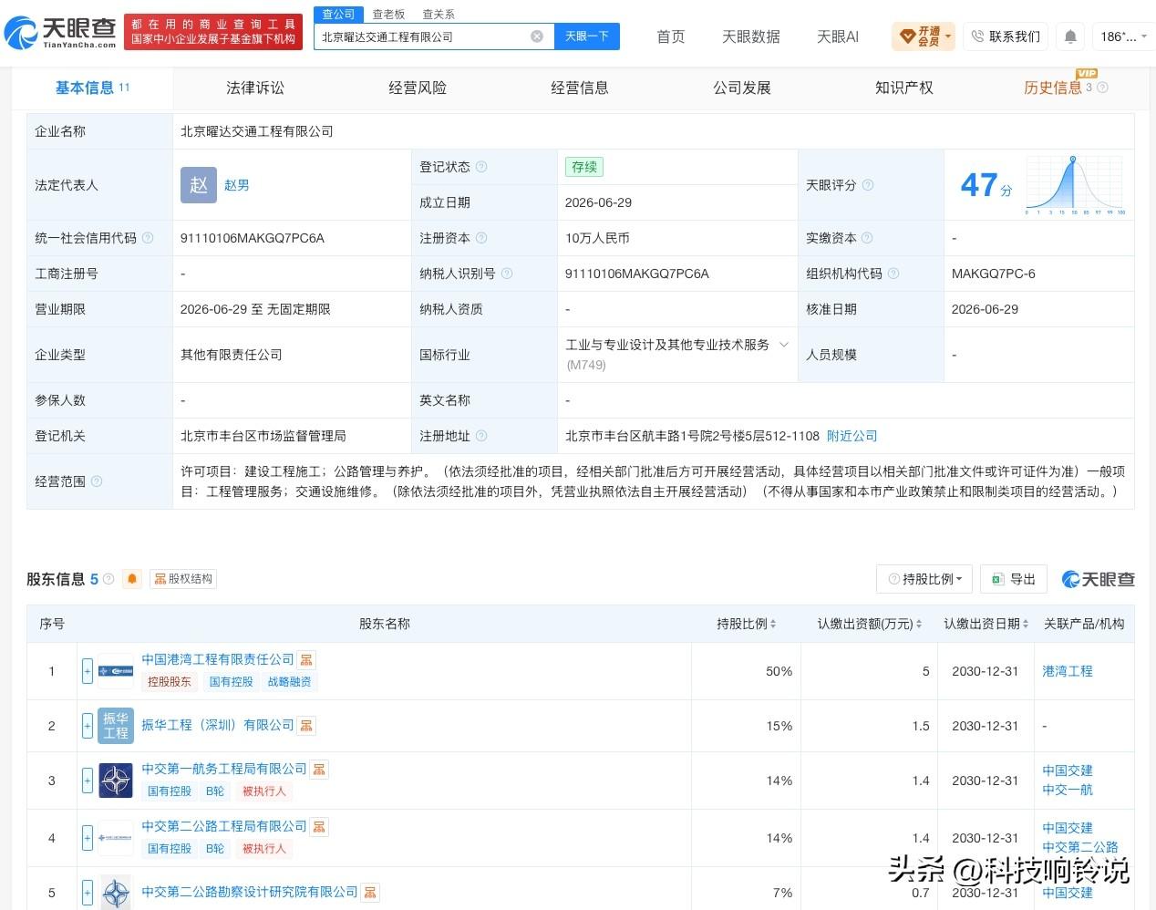Open 港湾工程 related product link
The height and width of the screenshot is (910, 1156).
(1068, 671)
